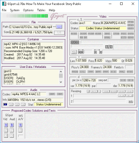This screenshot has width=139, height=143.
Task: Click the FCC indicator box
Action: (x=124, y=34)
